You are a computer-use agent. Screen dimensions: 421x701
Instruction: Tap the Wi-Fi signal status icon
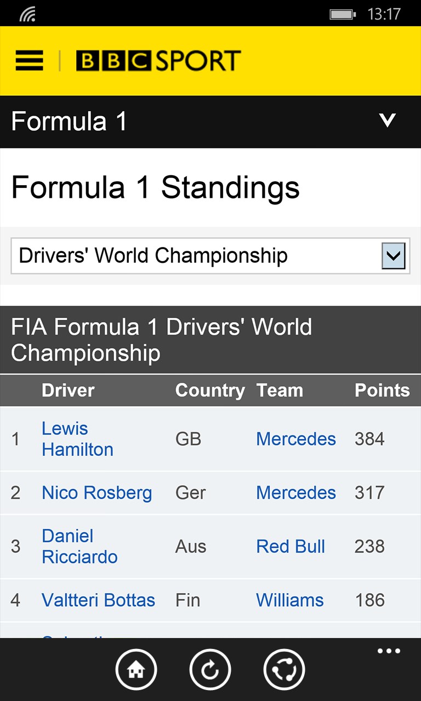pyautogui.click(x=27, y=14)
